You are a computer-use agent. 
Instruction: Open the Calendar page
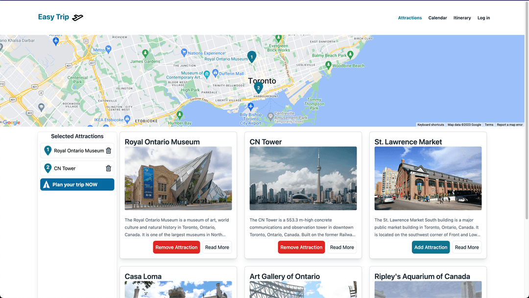tap(437, 18)
